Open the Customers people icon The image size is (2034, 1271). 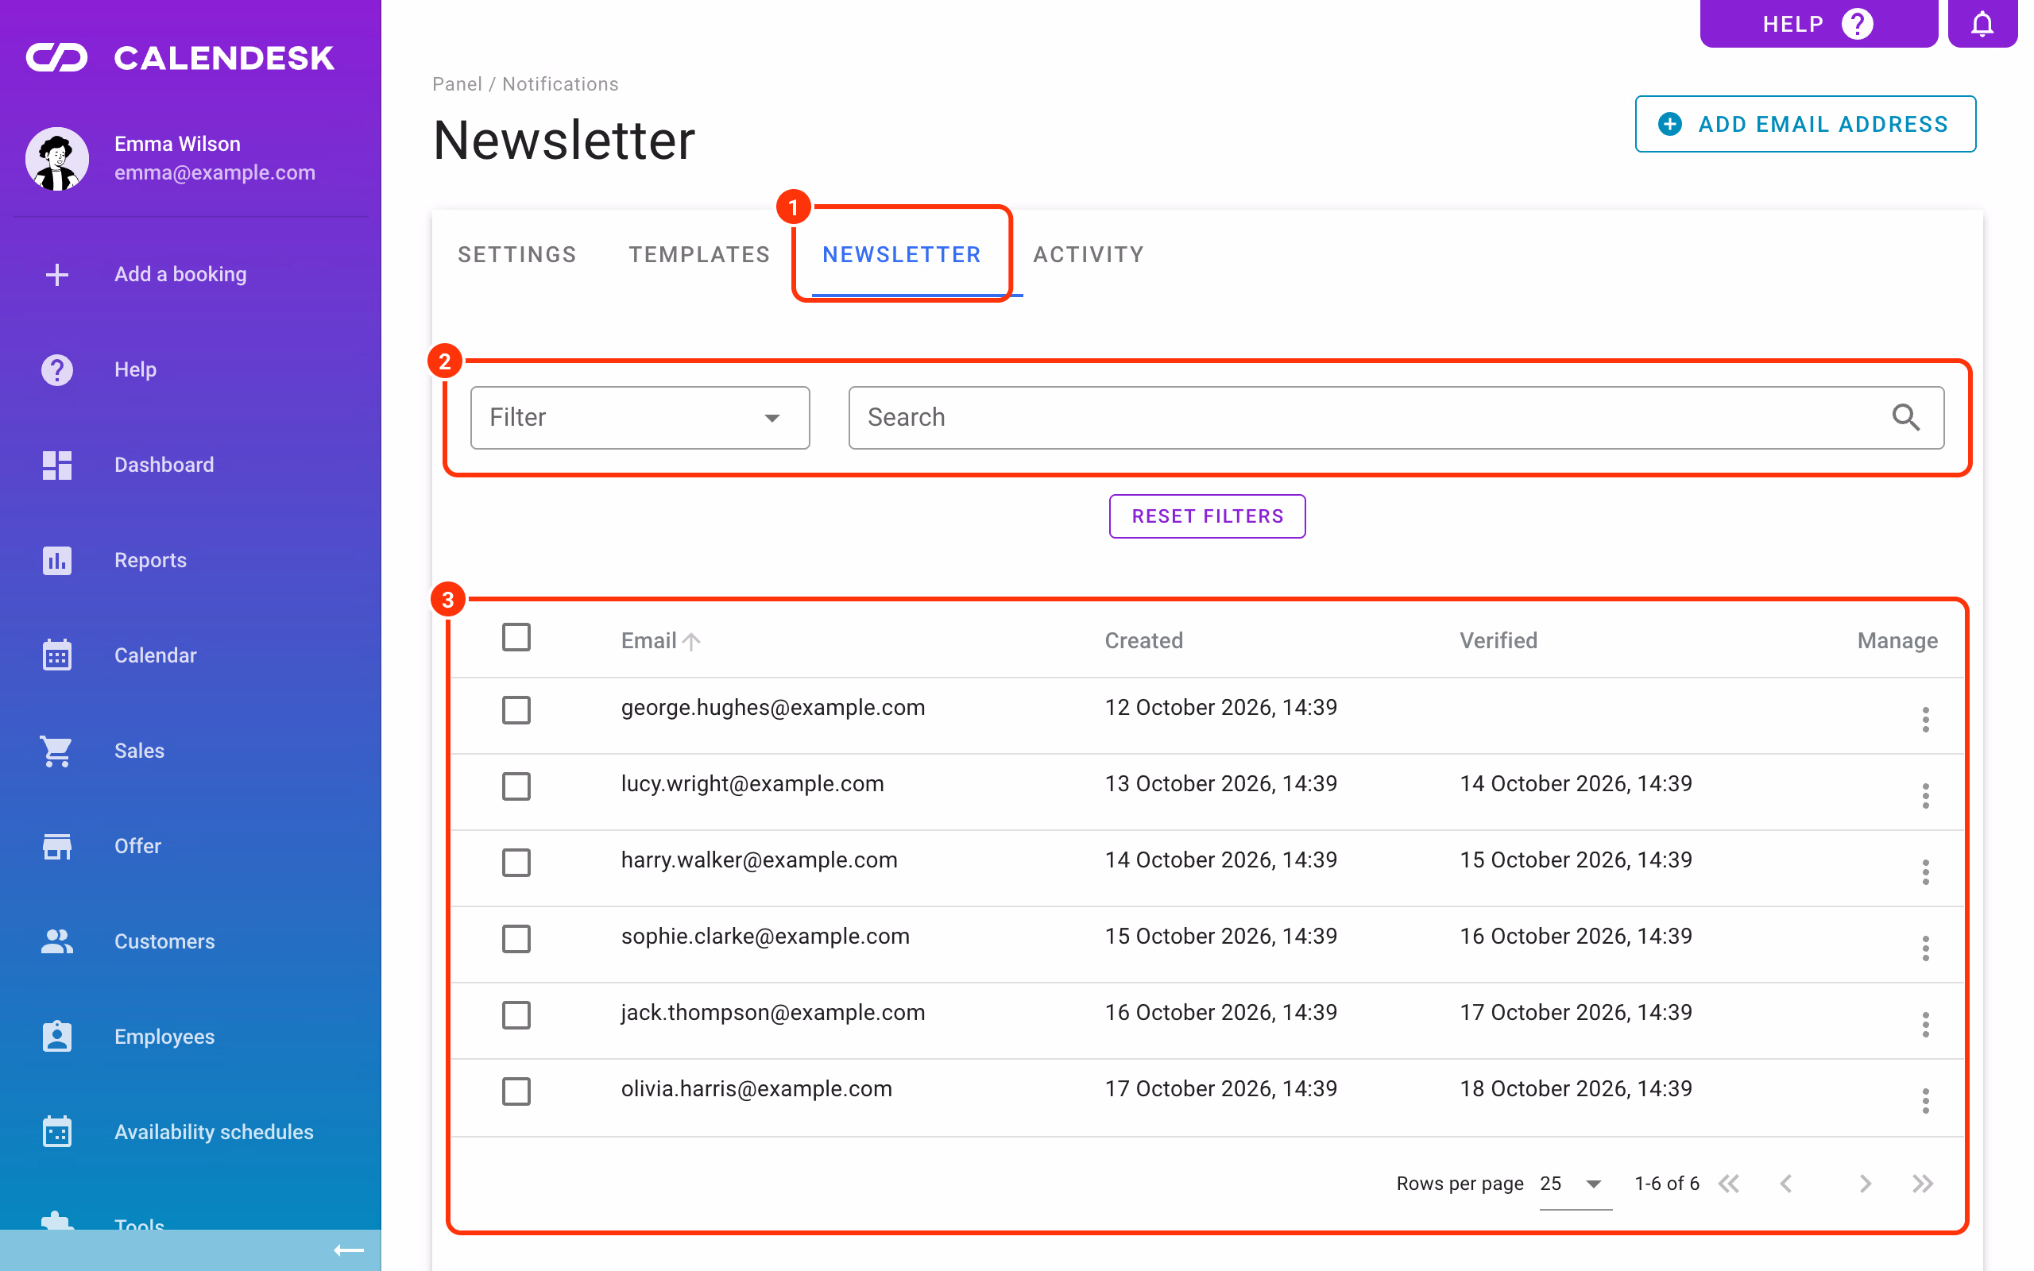tap(57, 941)
